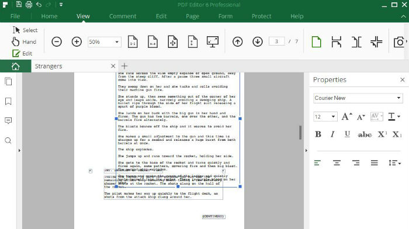This screenshot has height=229, width=409.
Task: Toggle italic formatting
Action: (x=332, y=134)
